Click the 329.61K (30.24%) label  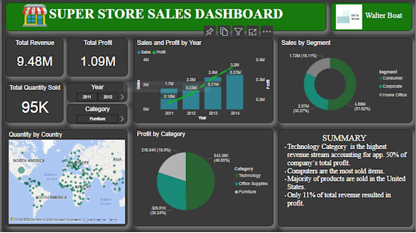[x=158, y=210]
